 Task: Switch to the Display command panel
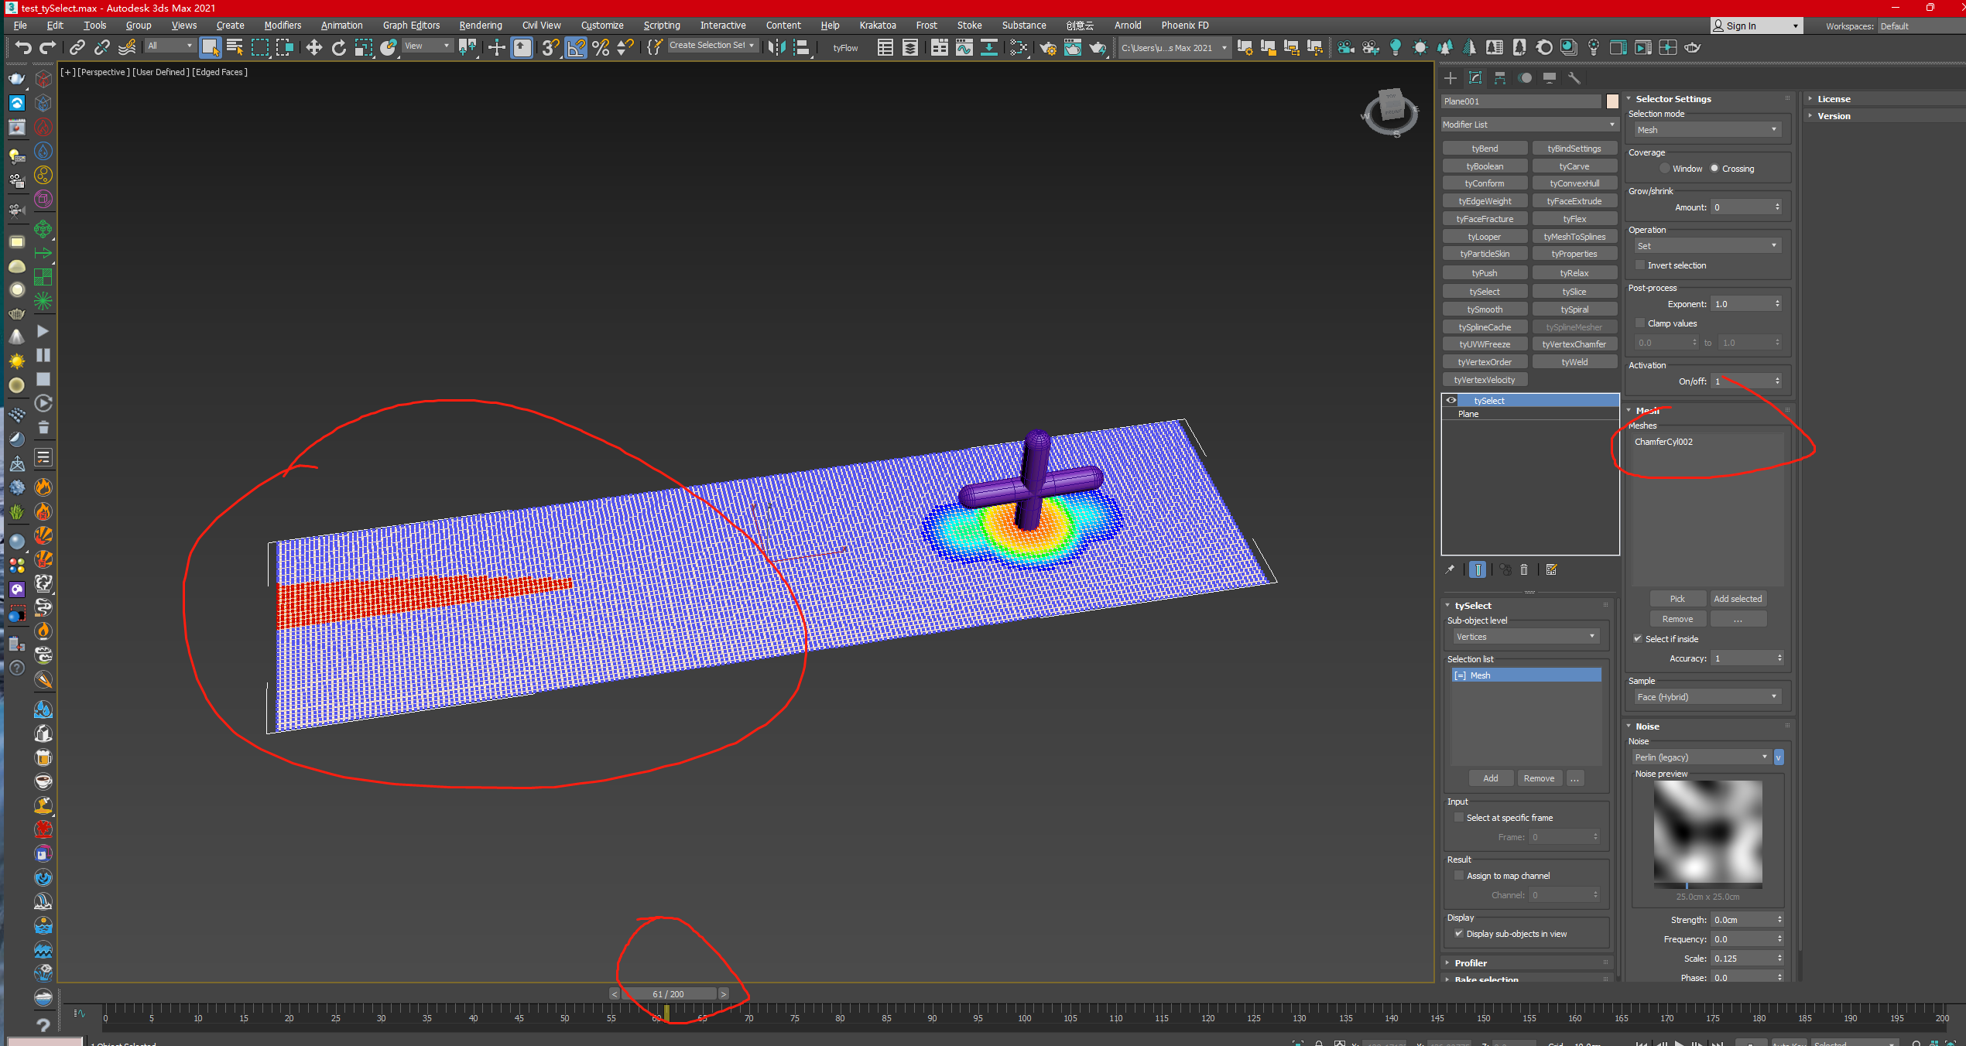(x=1550, y=78)
